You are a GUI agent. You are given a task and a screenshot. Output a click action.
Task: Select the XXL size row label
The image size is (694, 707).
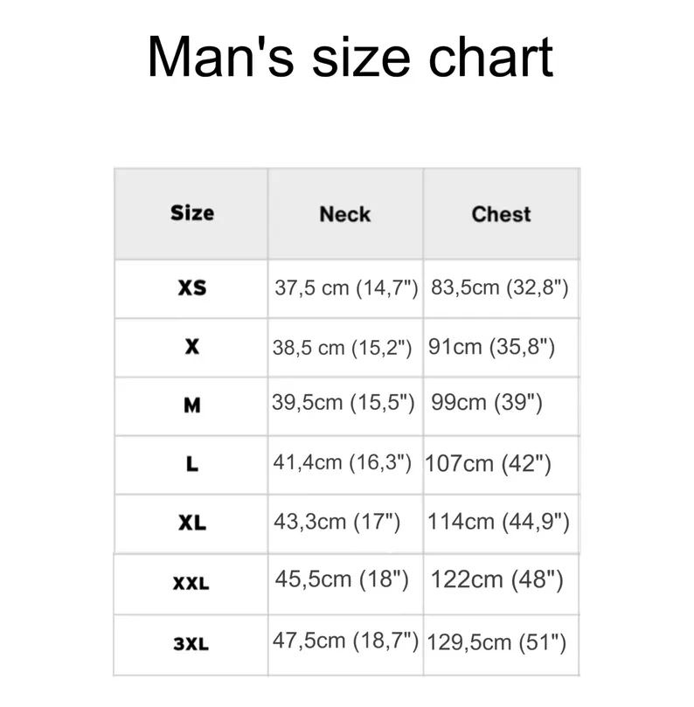[x=191, y=583]
